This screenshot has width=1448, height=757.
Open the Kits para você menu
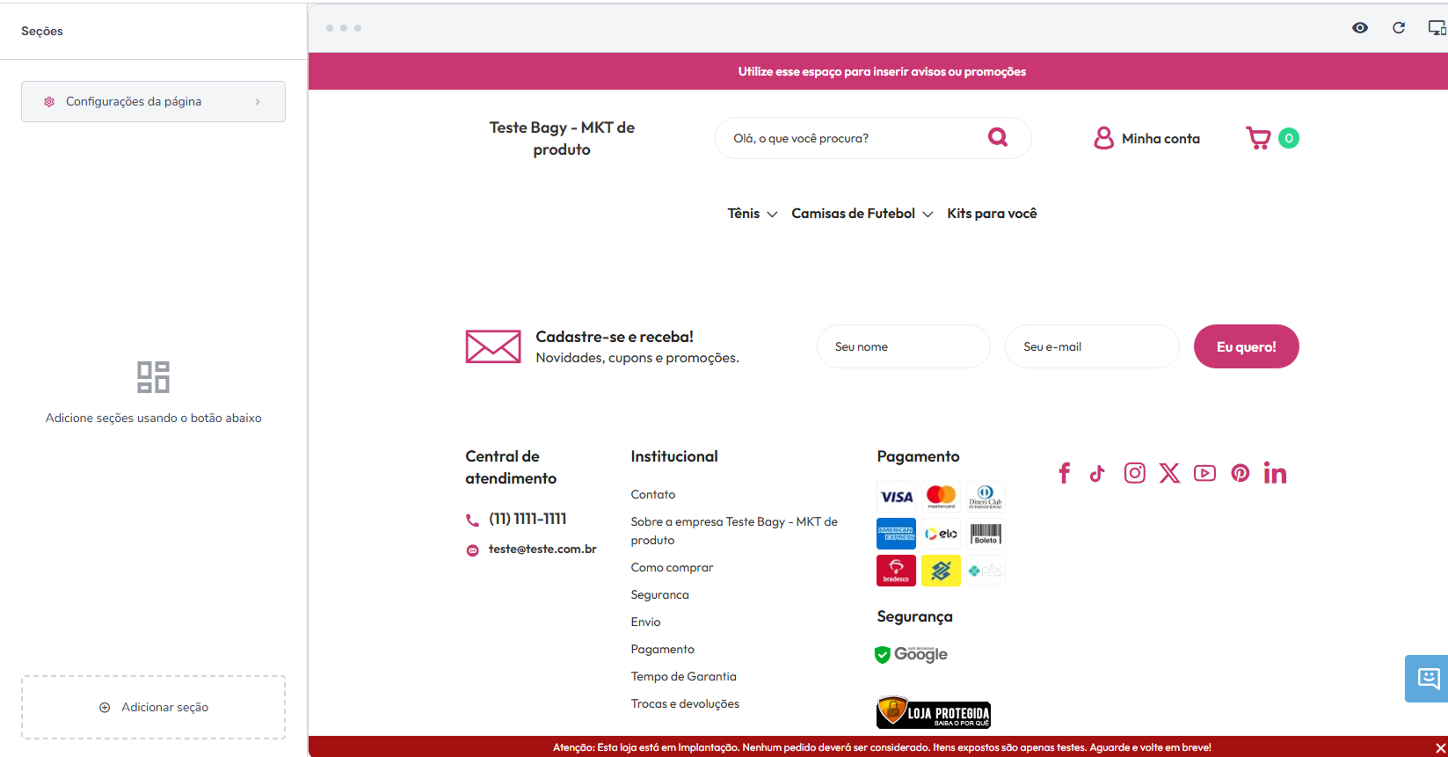992,214
